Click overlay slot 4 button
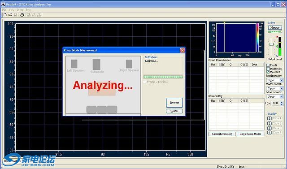Viewport: 287px width, 169px height. click(x=269, y=132)
